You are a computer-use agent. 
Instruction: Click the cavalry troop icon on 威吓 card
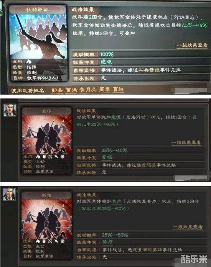pos(38,157)
